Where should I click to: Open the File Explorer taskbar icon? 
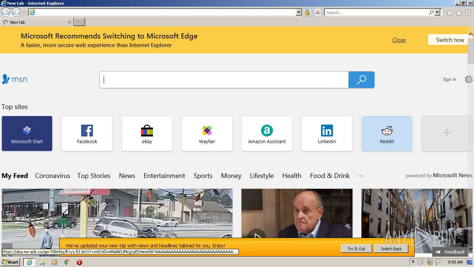point(42,262)
